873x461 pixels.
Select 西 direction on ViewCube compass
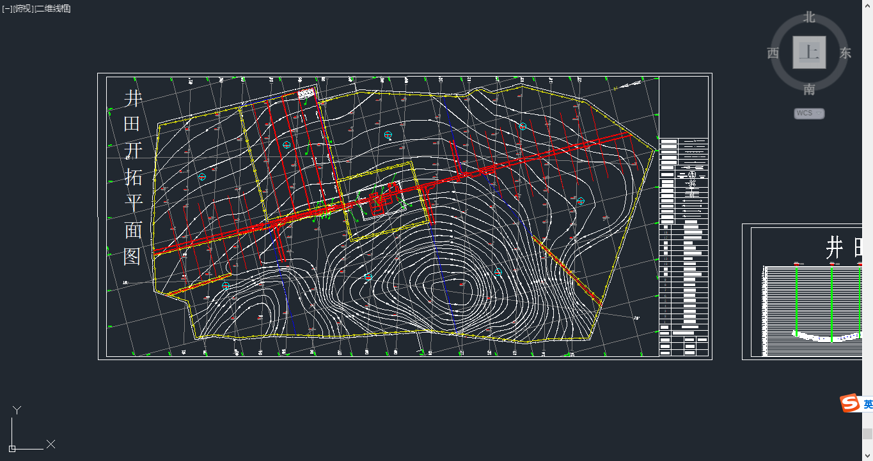click(773, 53)
